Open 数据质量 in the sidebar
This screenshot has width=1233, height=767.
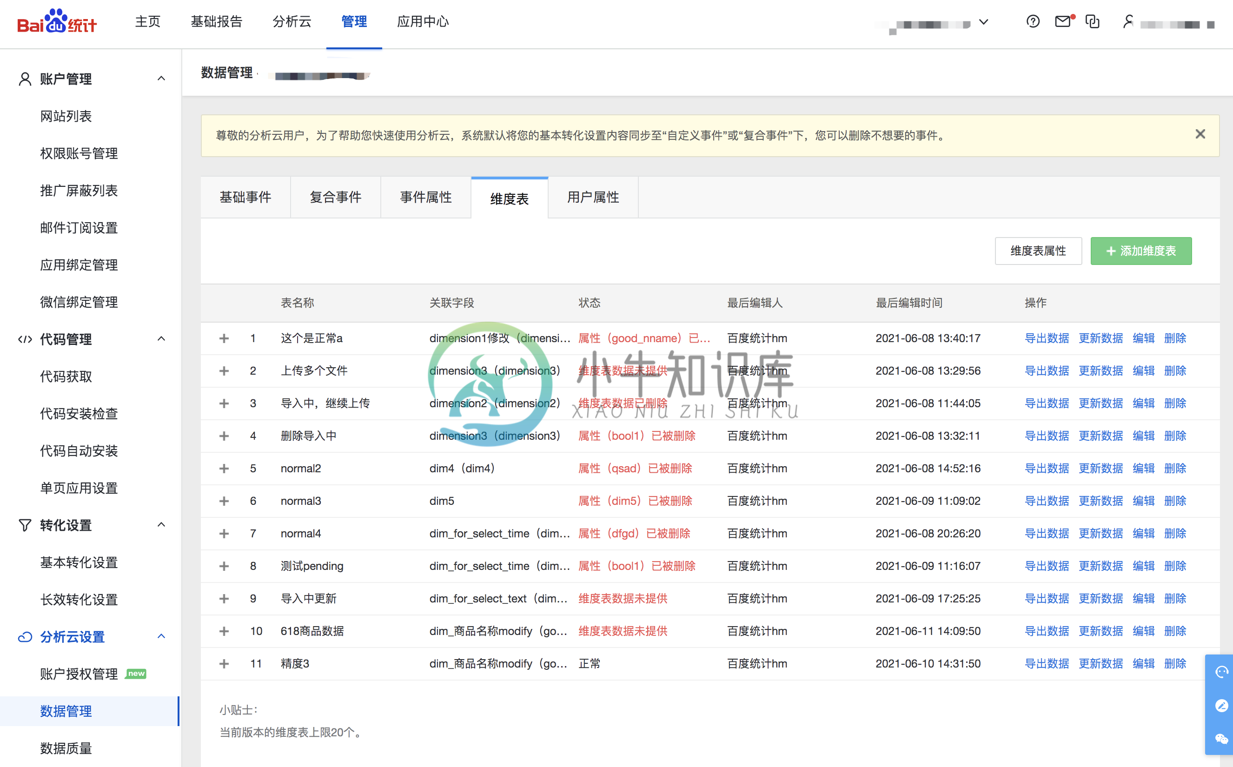coord(66,748)
